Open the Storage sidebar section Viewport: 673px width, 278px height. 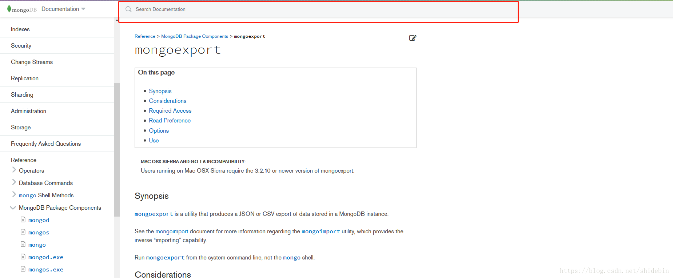pos(21,128)
